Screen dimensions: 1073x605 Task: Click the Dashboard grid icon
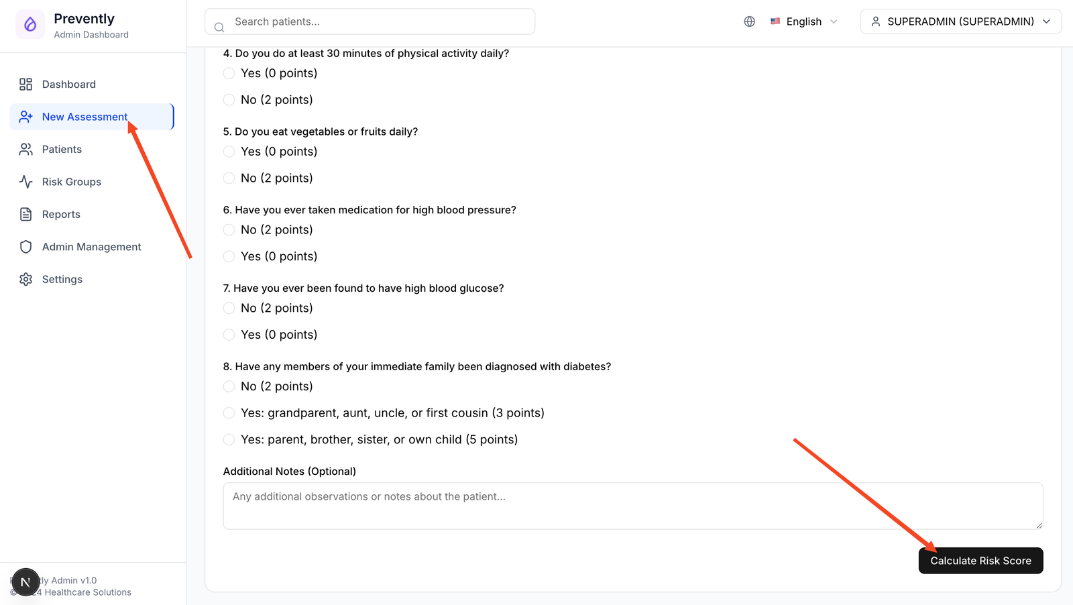[25, 85]
